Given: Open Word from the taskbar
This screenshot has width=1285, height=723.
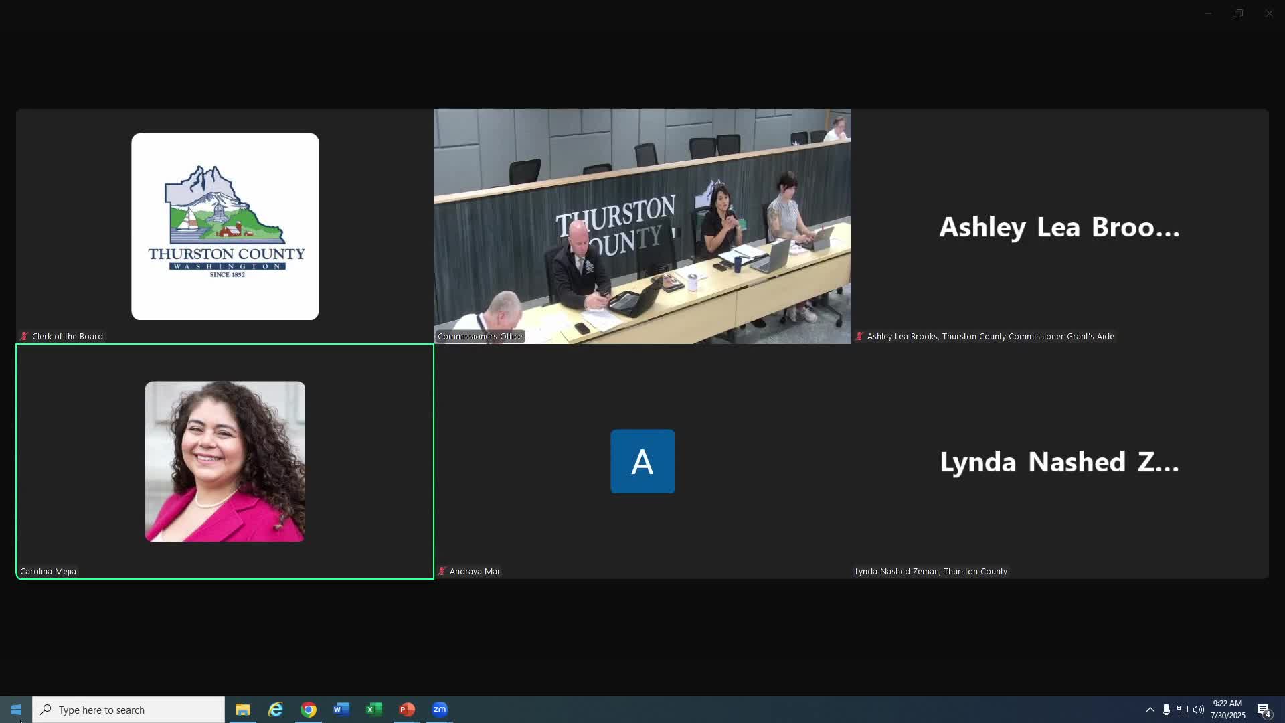Looking at the screenshot, I should [341, 710].
